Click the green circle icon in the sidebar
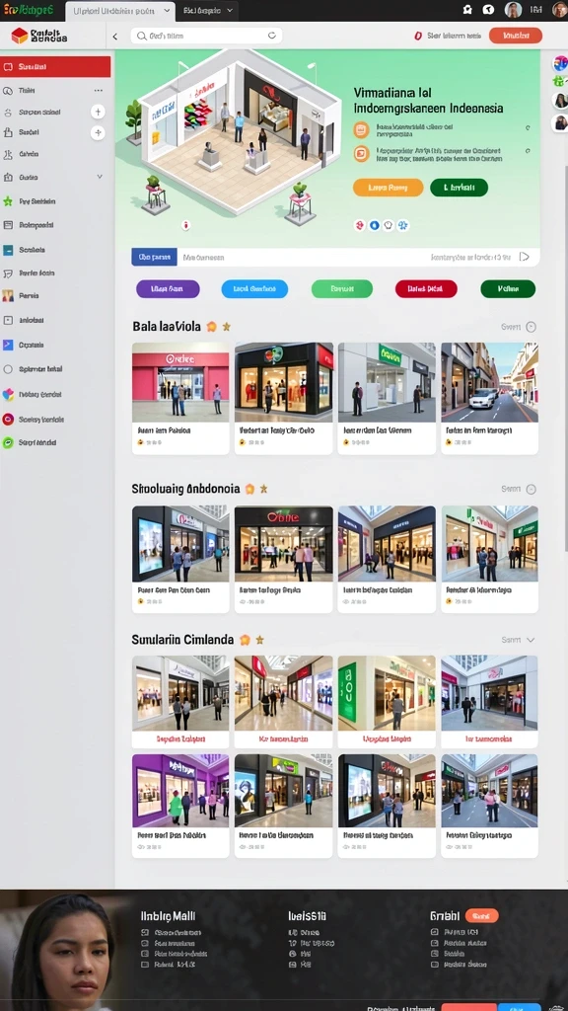The image size is (568, 1011). click(8, 443)
